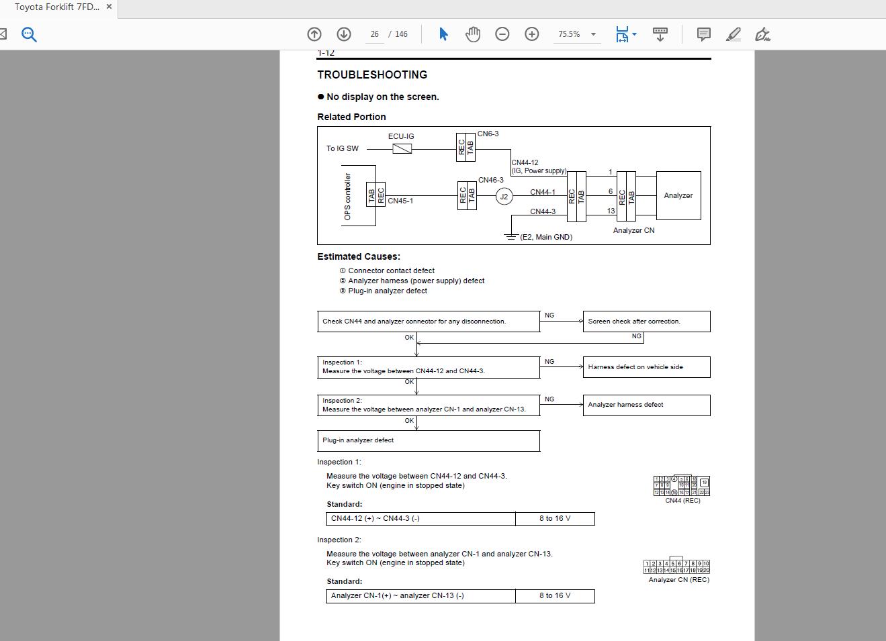Image resolution: width=886 pixels, height=641 pixels.
Task: Click 'Analyzer CN (REC)' connector label
Action: 678,580
